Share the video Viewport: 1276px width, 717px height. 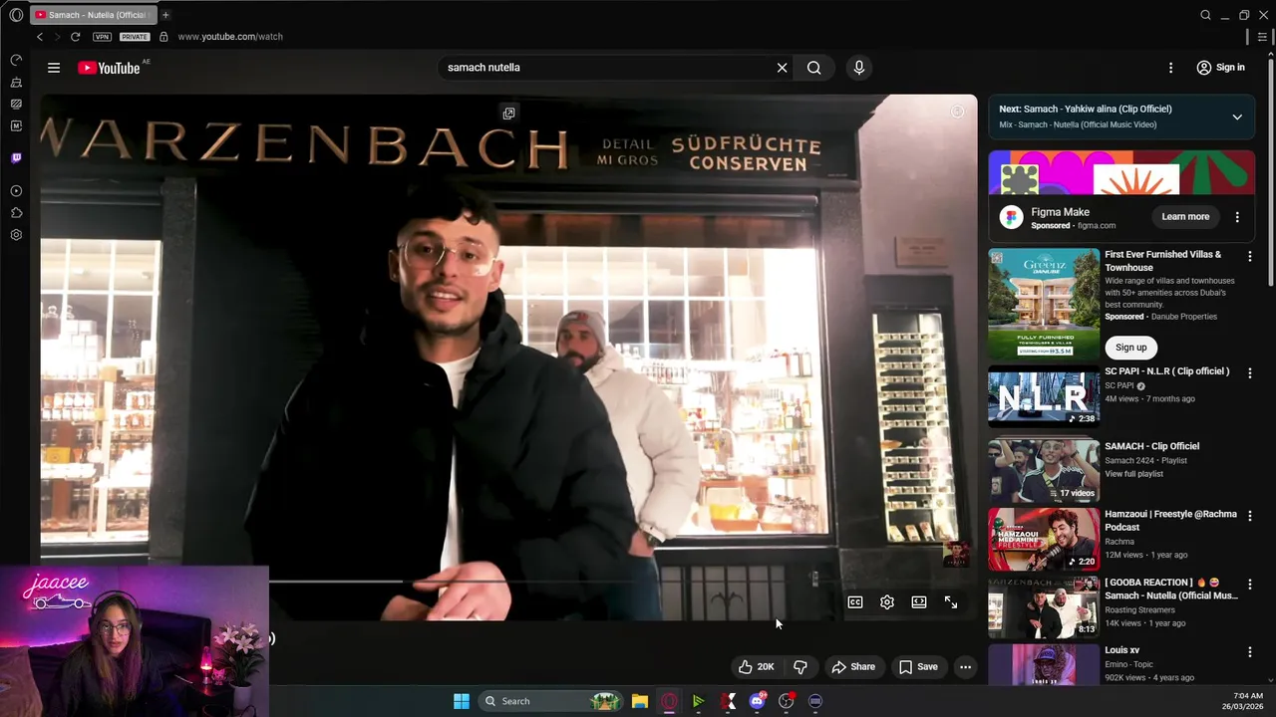tap(853, 667)
